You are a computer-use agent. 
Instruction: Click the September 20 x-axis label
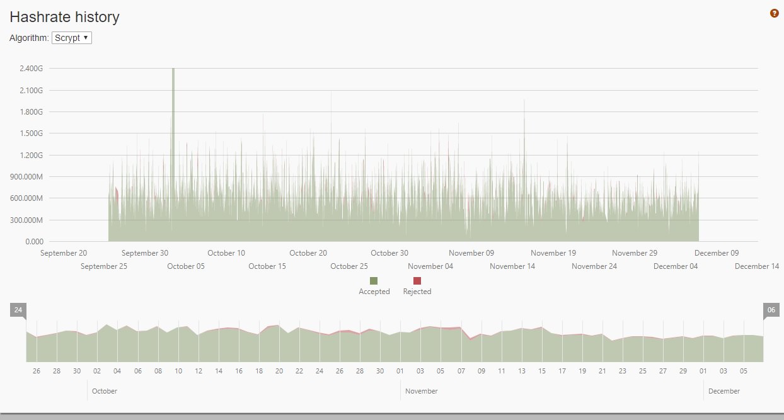pos(64,253)
